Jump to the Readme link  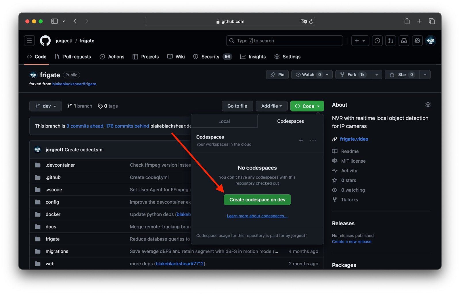click(x=346, y=151)
